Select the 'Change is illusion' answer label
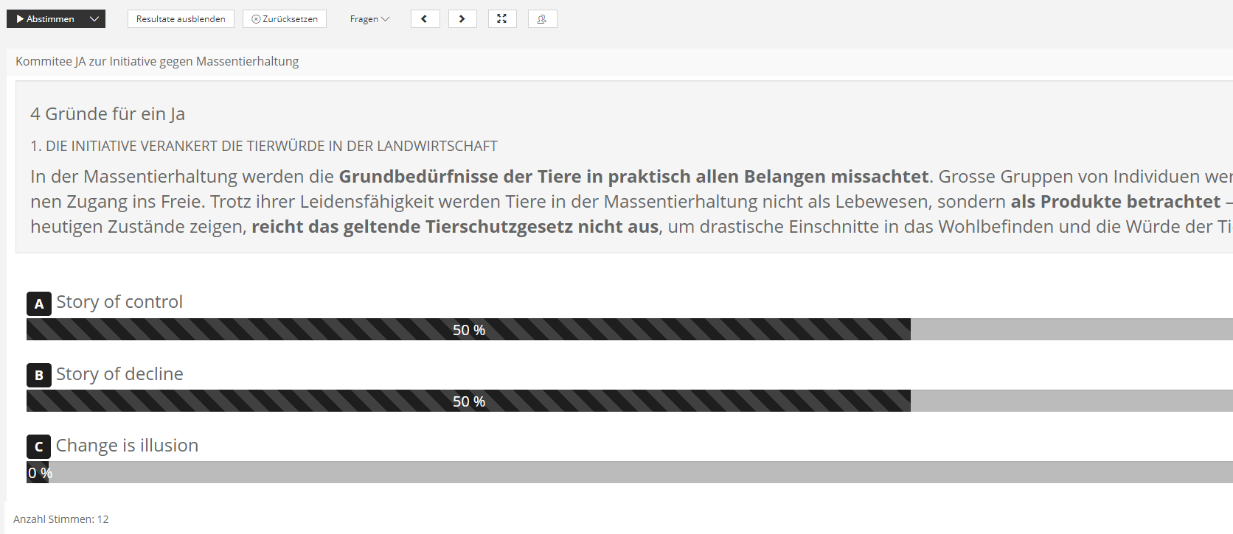 click(127, 446)
